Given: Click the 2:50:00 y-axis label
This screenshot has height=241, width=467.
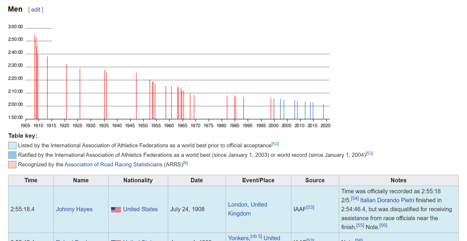Looking at the screenshot, I should pyautogui.click(x=15, y=39).
